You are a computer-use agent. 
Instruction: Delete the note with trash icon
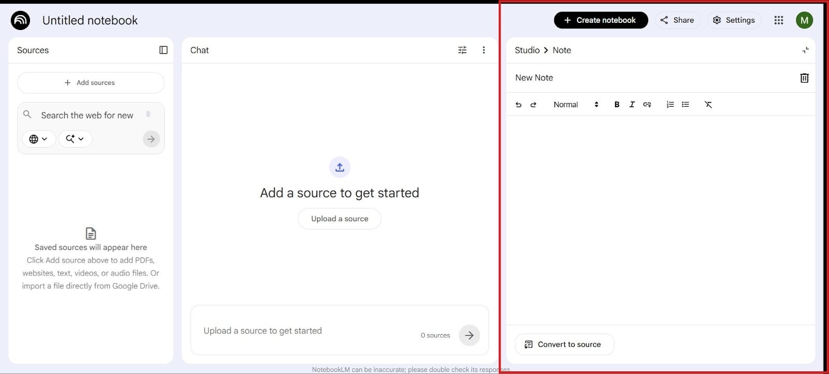pos(804,78)
